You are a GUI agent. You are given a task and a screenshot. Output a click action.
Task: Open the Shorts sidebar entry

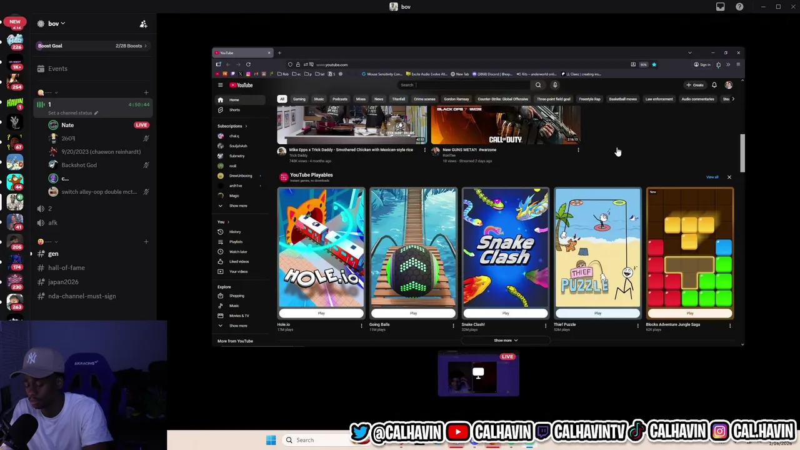point(234,110)
